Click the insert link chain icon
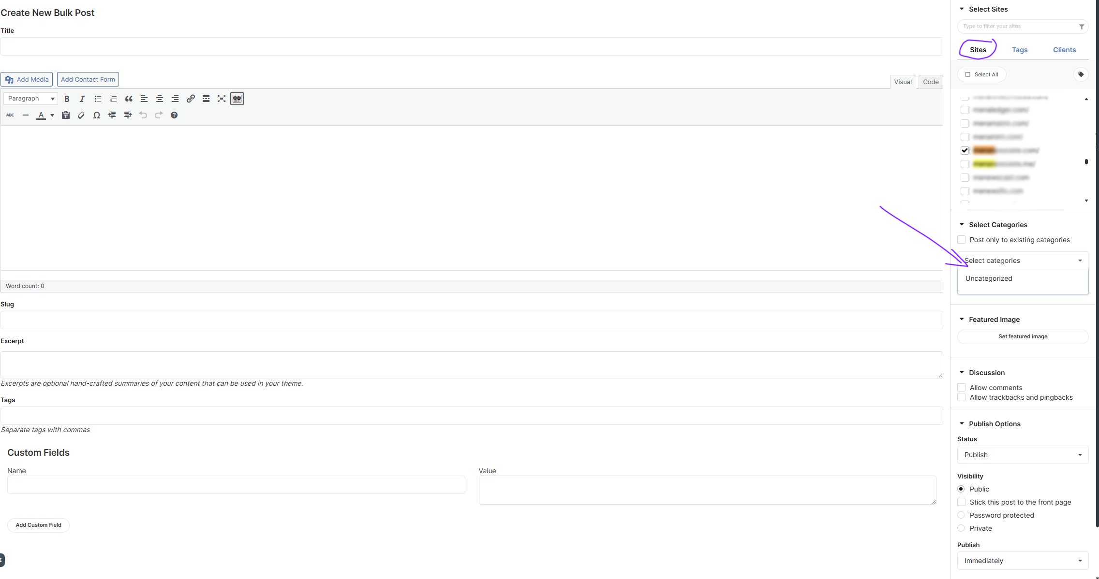1099x579 pixels. pos(191,99)
